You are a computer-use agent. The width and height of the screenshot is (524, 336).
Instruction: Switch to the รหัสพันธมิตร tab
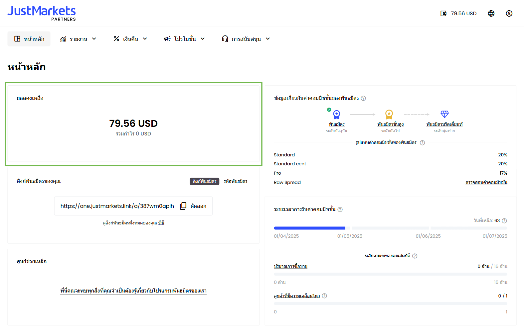235,181
